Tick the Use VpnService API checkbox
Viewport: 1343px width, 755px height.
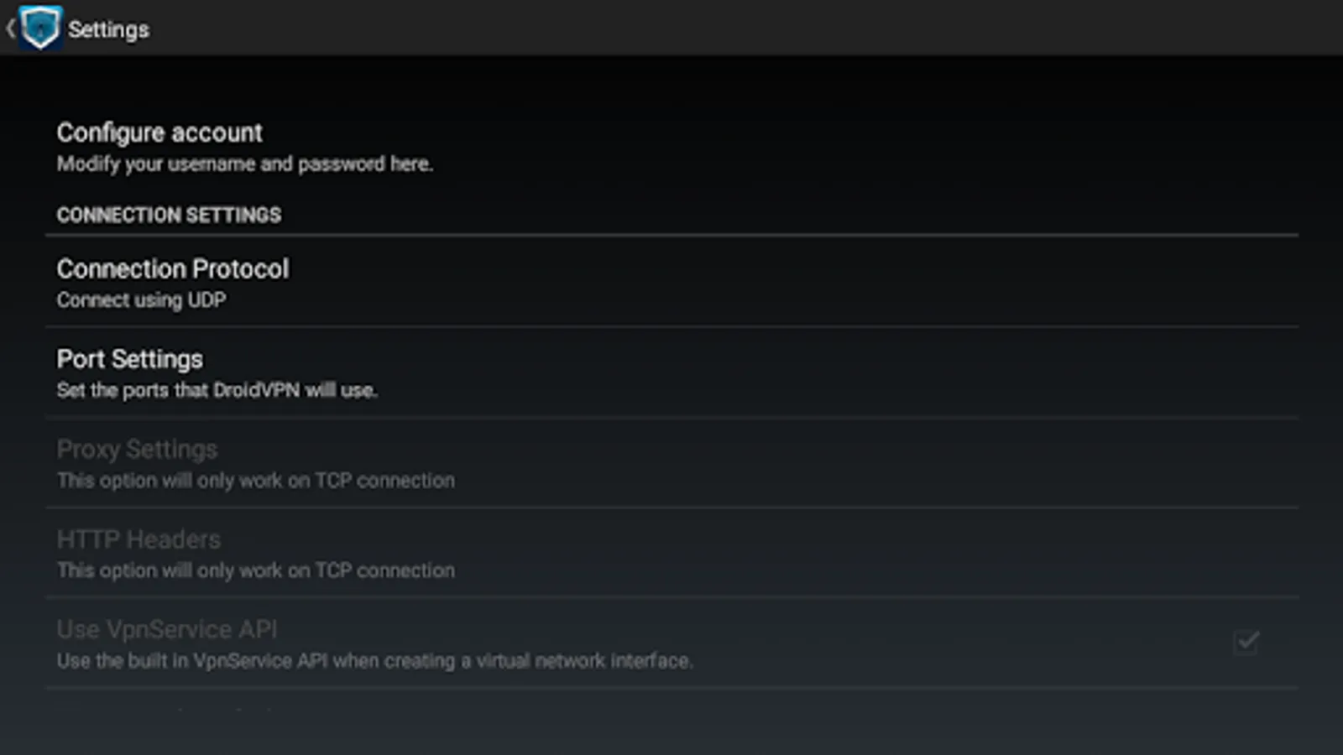[1246, 642]
